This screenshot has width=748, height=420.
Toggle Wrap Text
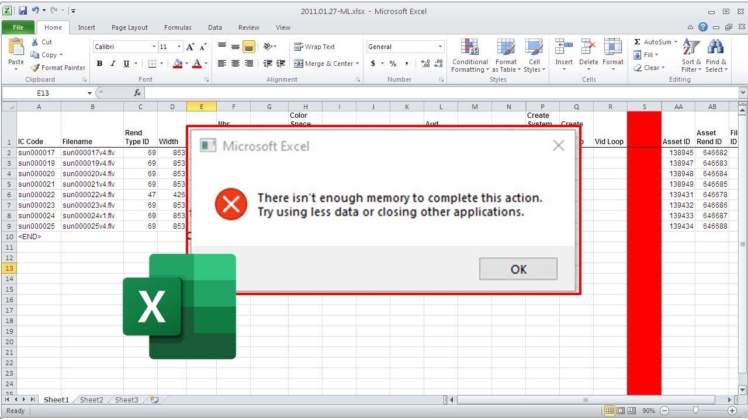pos(314,47)
